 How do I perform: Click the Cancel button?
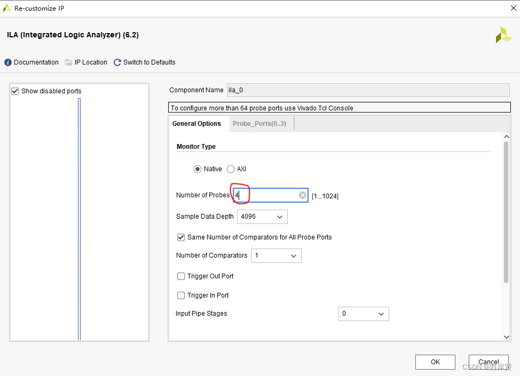pyautogui.click(x=489, y=362)
